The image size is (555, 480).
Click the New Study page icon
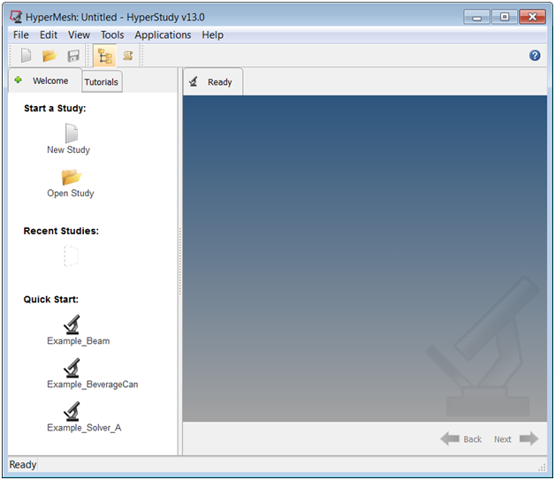71,134
